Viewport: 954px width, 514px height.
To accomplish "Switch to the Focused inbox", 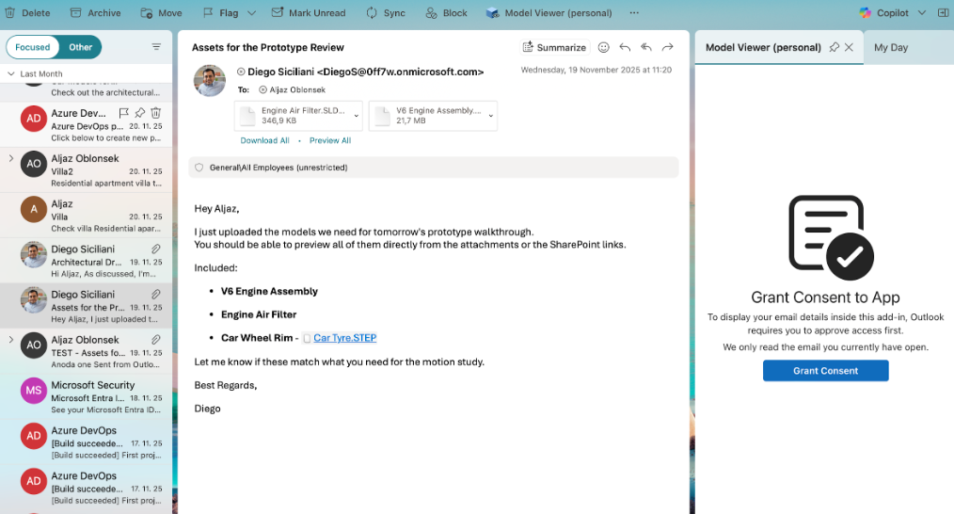I will [x=33, y=47].
